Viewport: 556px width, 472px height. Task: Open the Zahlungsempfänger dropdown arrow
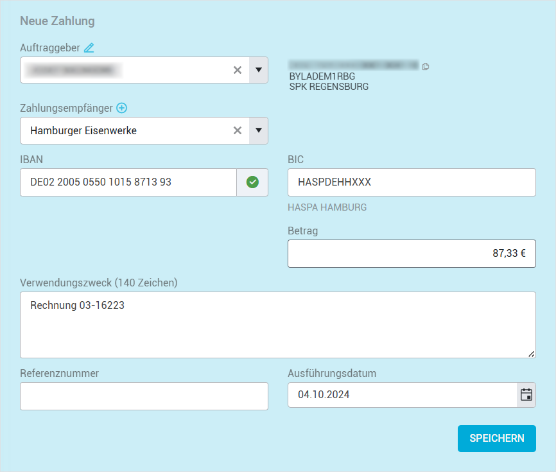pyautogui.click(x=259, y=130)
